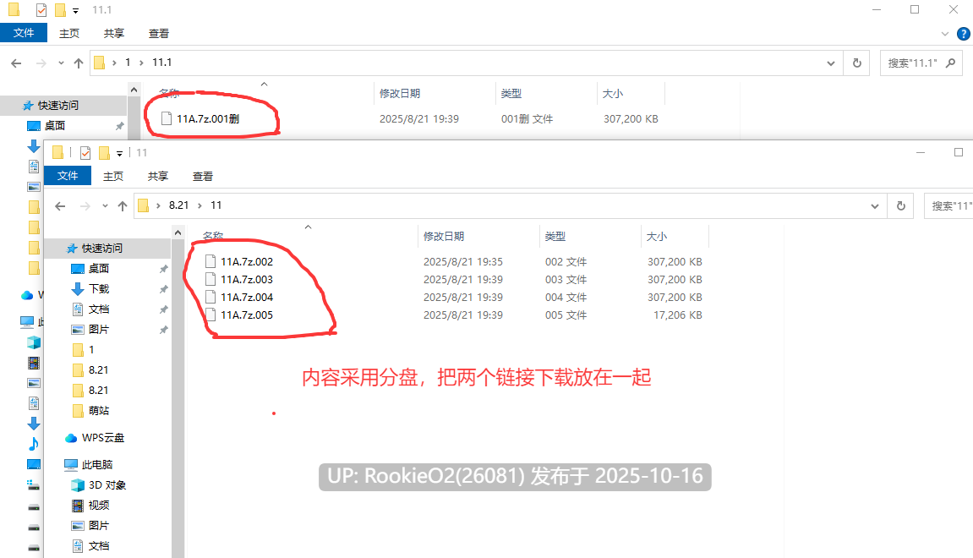
Task: Click back arrow in the 11 window
Action: click(x=60, y=205)
